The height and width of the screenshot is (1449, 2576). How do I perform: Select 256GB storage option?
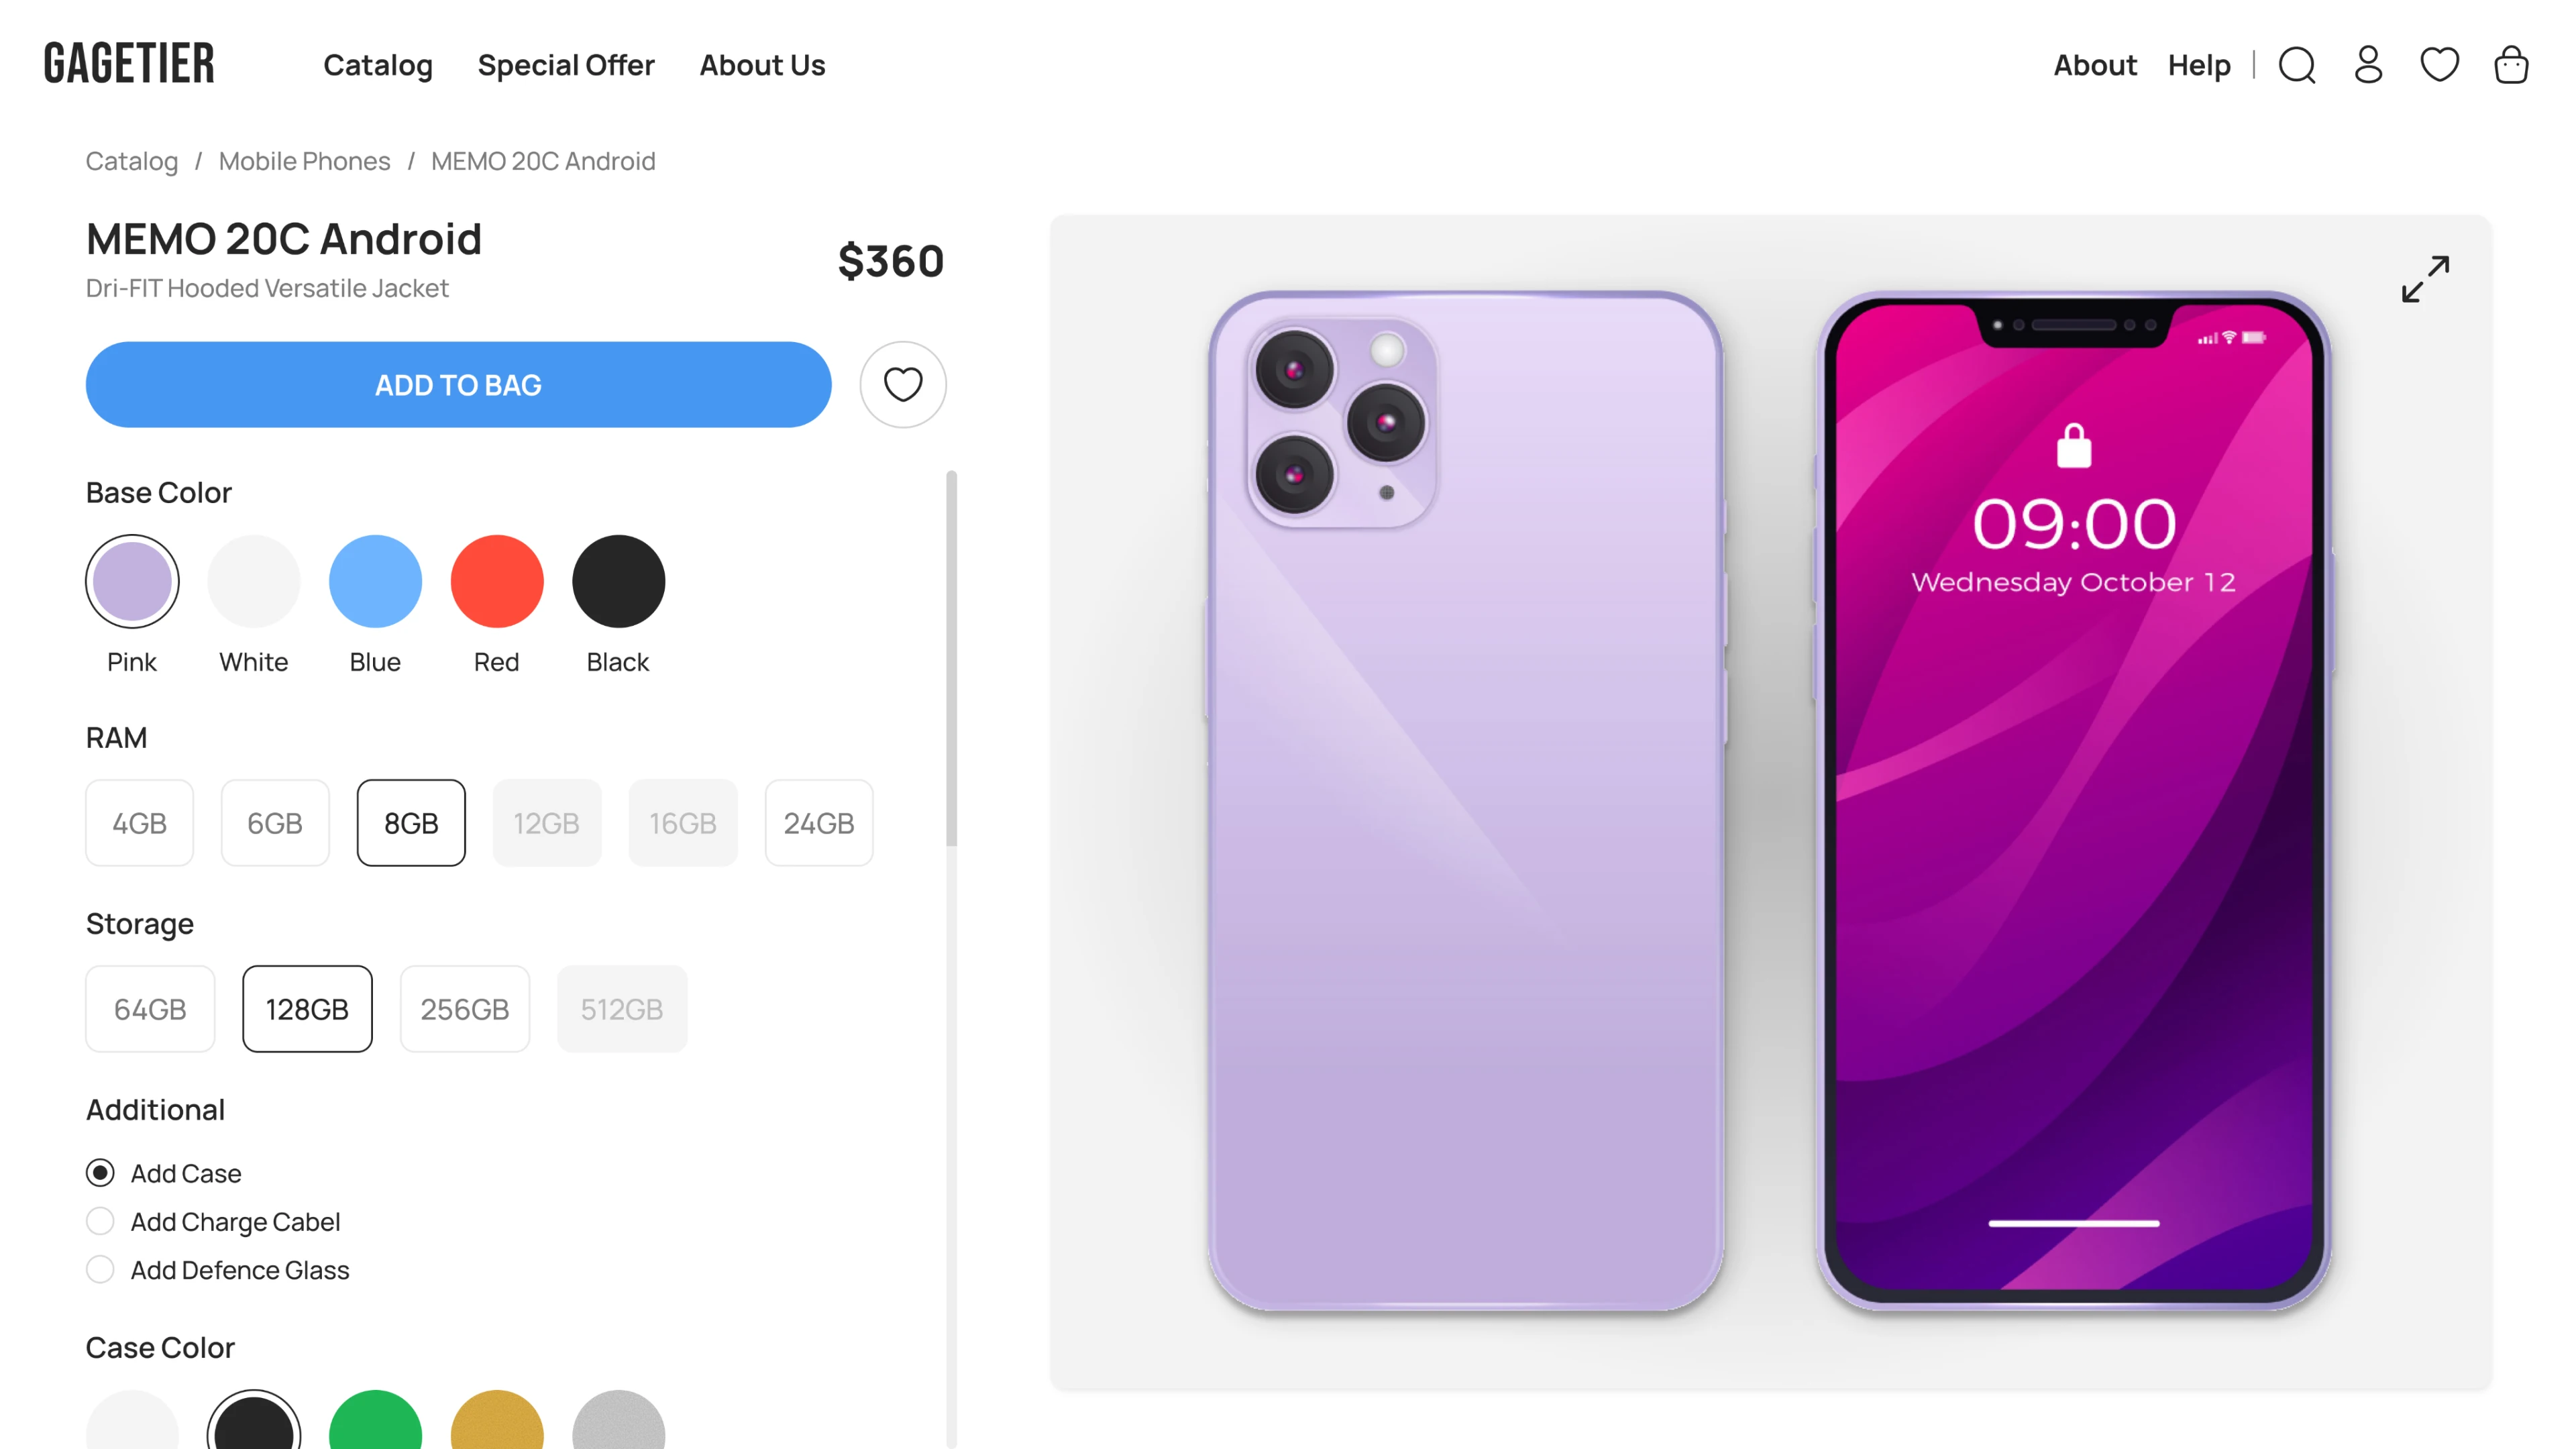(465, 1009)
